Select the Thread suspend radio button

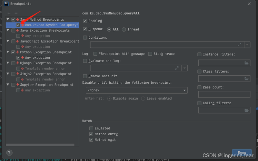124,30
